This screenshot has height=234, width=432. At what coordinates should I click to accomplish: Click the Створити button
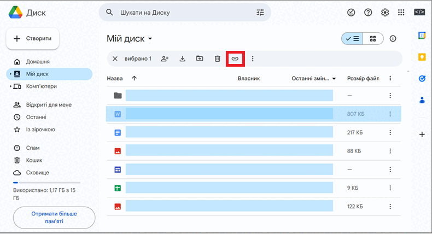tap(32, 39)
